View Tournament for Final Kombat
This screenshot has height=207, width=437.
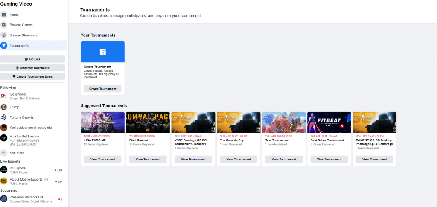[148, 159]
